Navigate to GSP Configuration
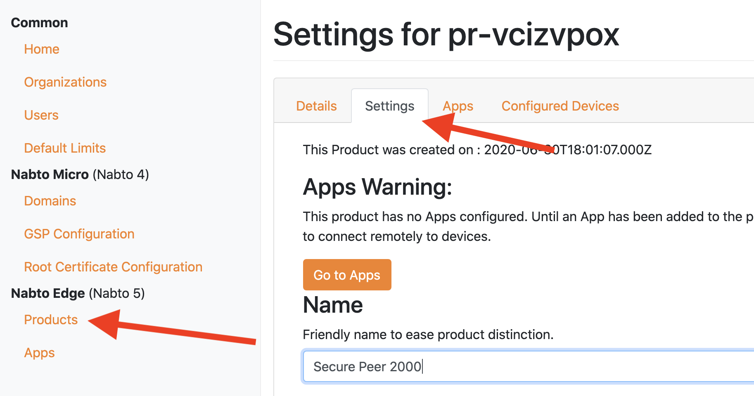Image resolution: width=754 pixels, height=396 pixels. 79,234
